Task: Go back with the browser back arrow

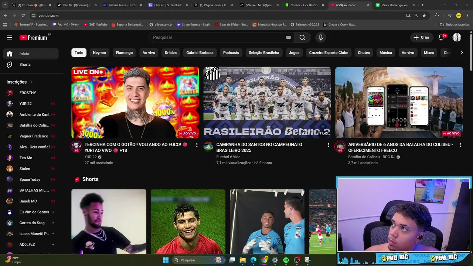Action: tap(5, 16)
